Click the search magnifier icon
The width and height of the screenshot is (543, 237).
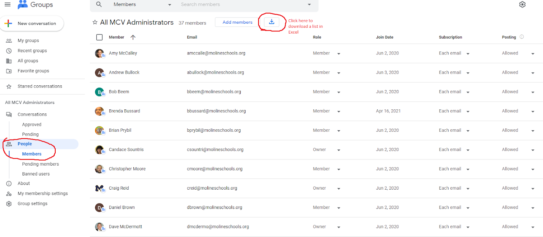pyautogui.click(x=99, y=4)
